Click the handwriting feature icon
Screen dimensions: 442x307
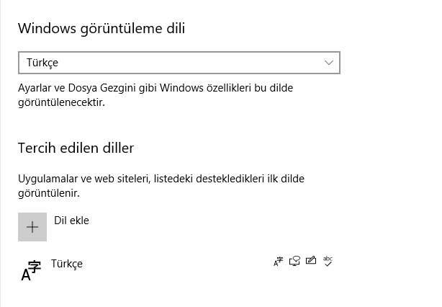tap(311, 262)
